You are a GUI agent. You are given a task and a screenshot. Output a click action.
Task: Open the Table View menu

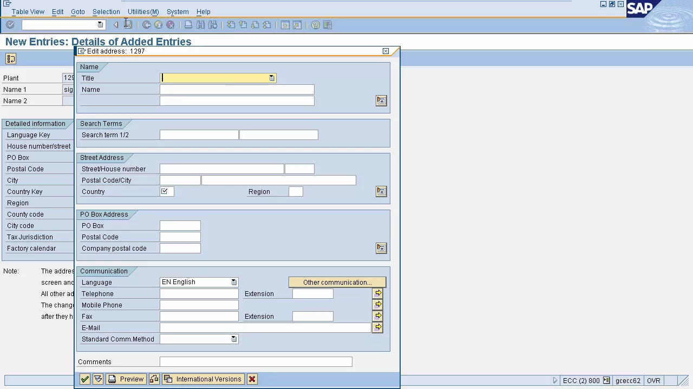[28, 11]
